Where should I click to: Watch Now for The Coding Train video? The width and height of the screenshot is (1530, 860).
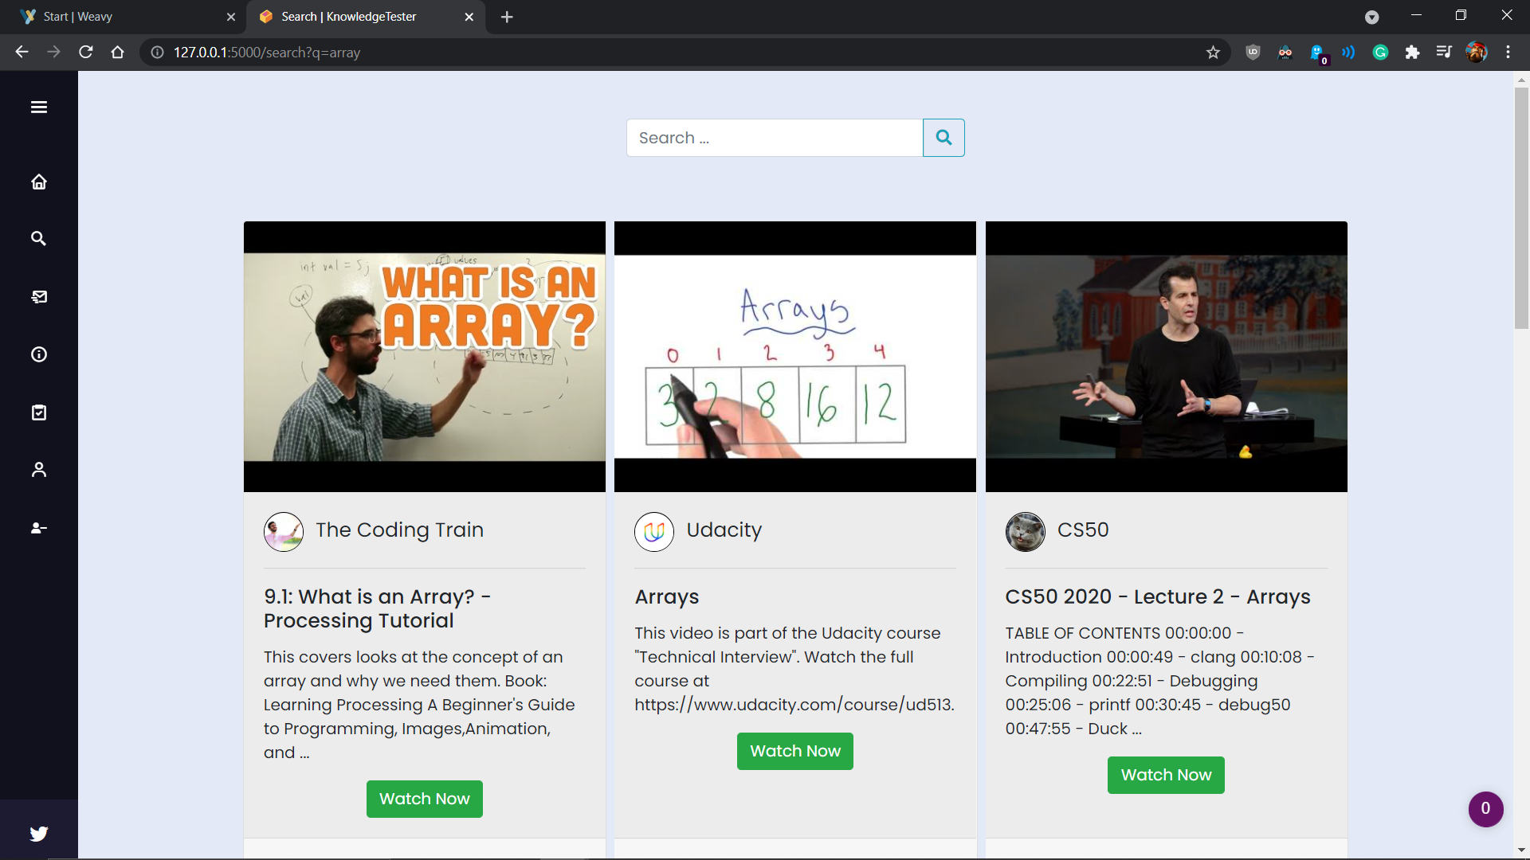coord(424,799)
